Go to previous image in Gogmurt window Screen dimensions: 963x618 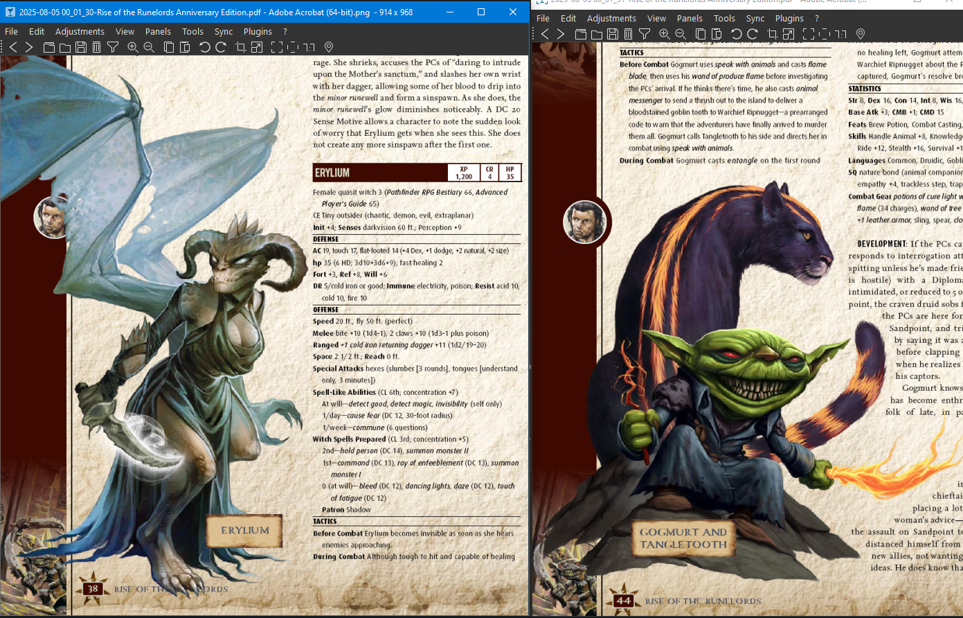coord(545,34)
